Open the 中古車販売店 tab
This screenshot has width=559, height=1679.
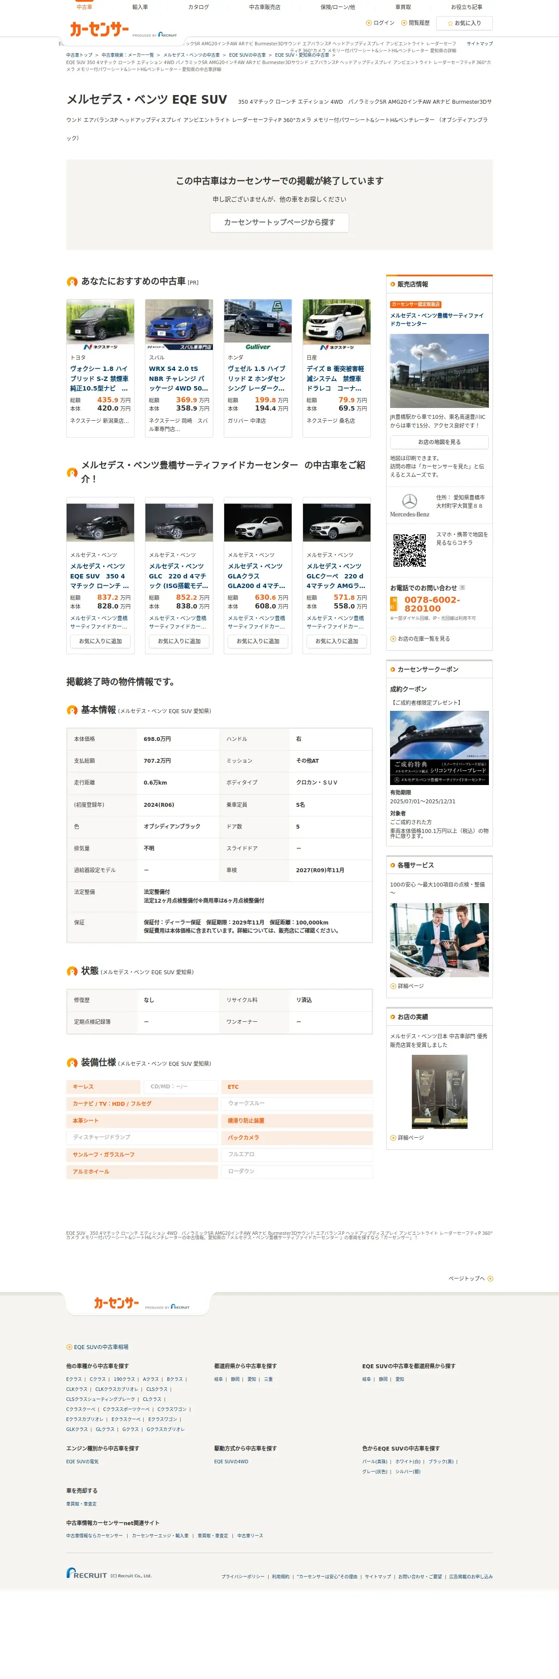click(265, 7)
